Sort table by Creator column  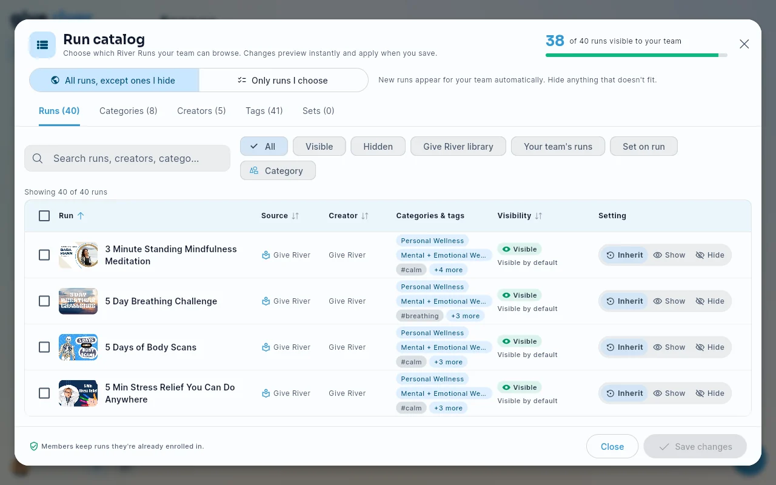coord(349,216)
